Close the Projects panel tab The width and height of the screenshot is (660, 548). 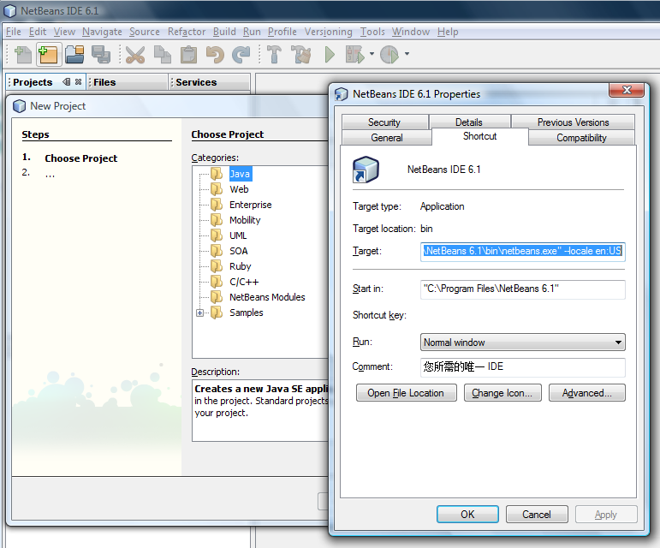point(79,82)
